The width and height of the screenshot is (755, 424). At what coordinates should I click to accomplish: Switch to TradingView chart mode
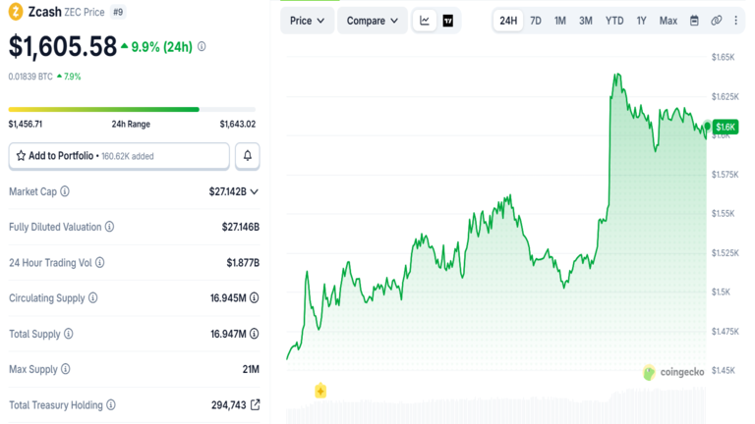pyautogui.click(x=448, y=21)
